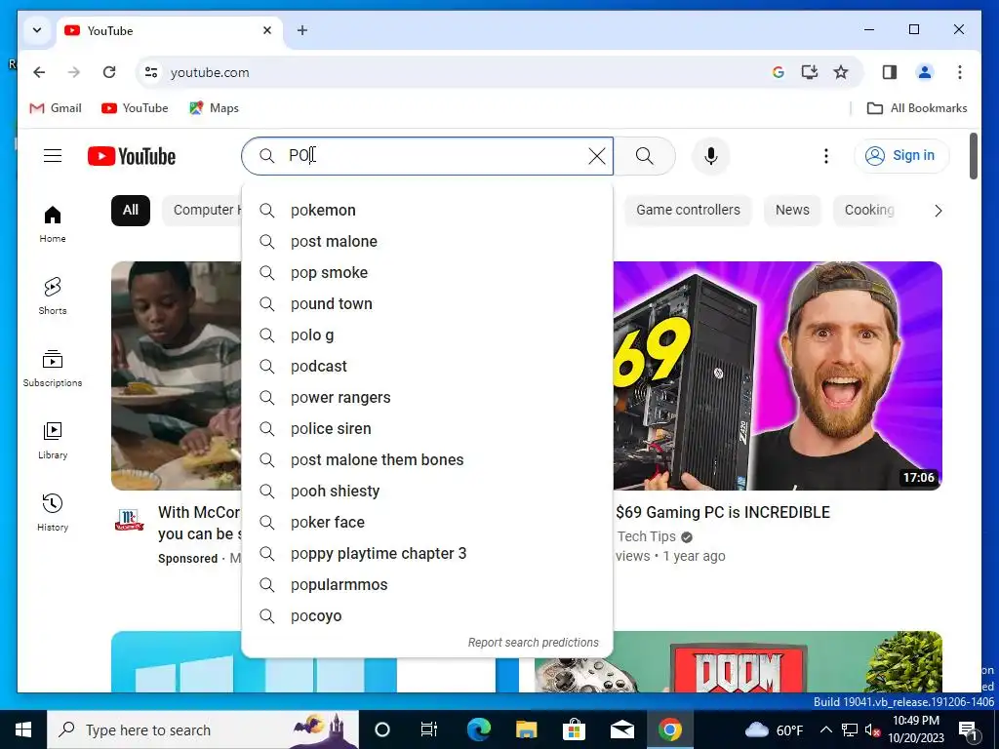The height and width of the screenshot is (749, 999).
Task: Start voice search with microphone icon
Action: pos(711,156)
